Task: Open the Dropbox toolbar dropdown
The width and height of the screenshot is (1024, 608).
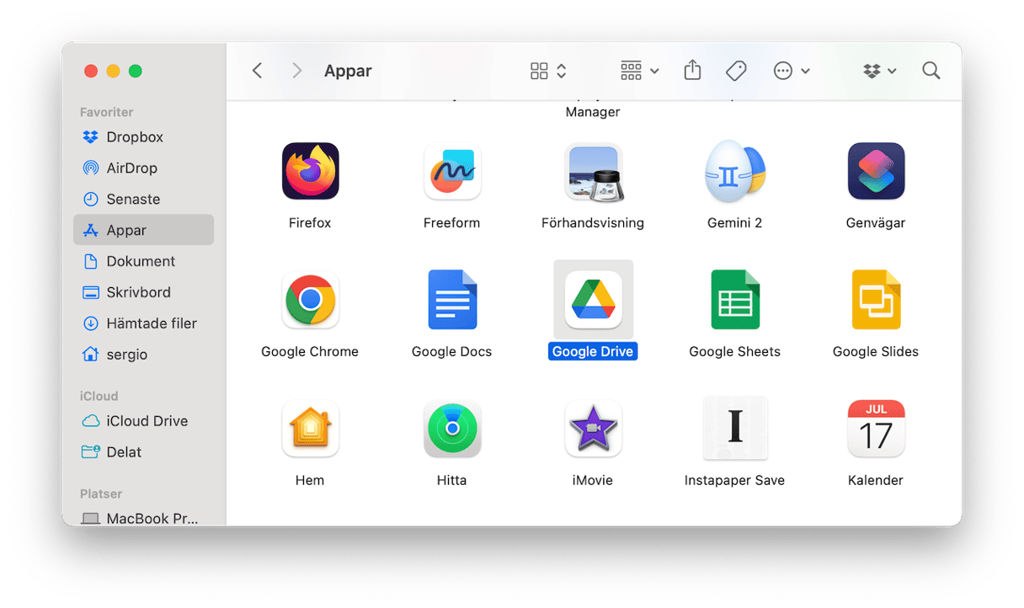Action: click(879, 71)
